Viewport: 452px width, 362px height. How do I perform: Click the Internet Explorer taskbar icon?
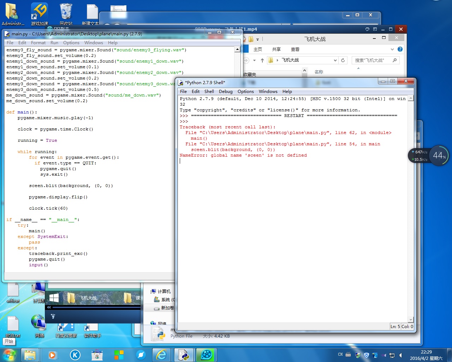pyautogui.click(x=162, y=355)
